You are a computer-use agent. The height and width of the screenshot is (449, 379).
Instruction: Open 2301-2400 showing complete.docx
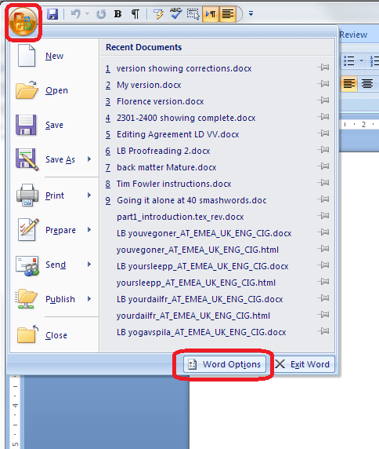[x=186, y=118]
